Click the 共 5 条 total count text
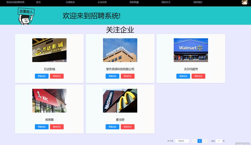This screenshot has width=251, height=145. 170,141
